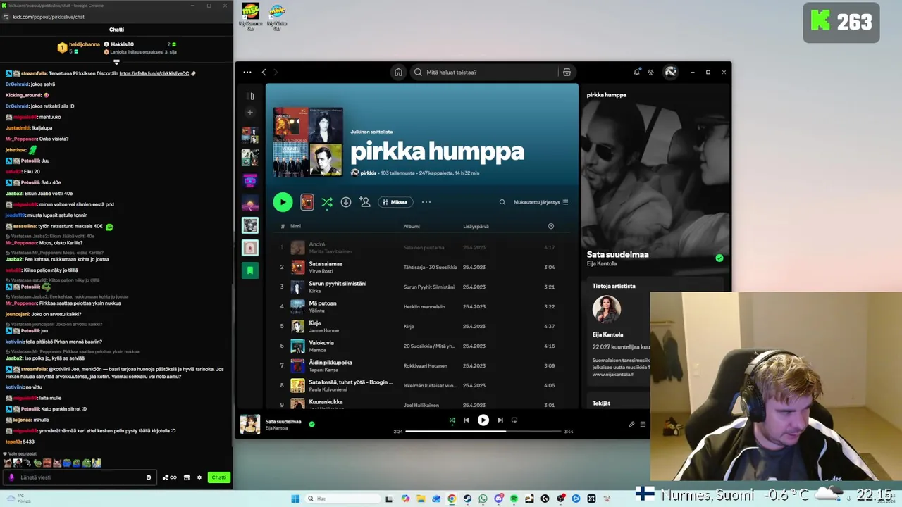
Task: Toggle playlist shuffle next to the green Play
Action: [327, 202]
